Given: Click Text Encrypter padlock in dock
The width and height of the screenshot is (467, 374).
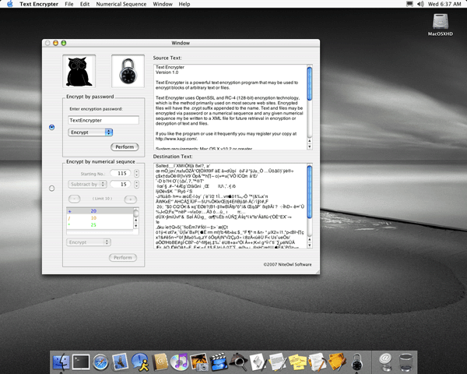Looking at the screenshot, I should coord(356,362).
